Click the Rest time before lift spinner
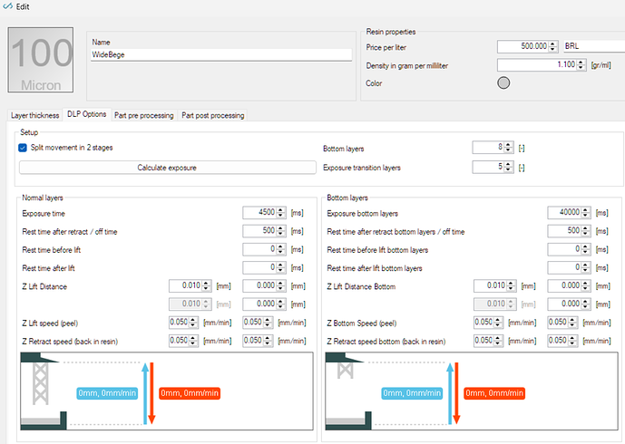This screenshot has width=625, height=444. pyautogui.click(x=281, y=249)
